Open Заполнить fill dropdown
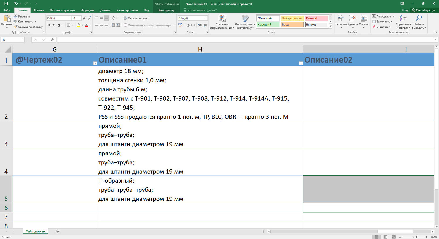 coord(382,22)
